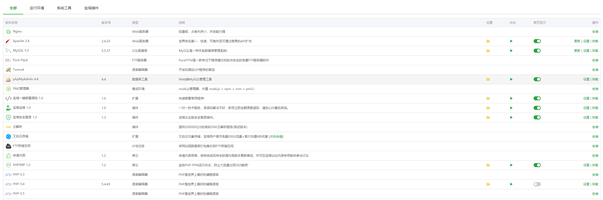Screen dimensions: 603x200
Task: Click Tomcat name text
Action: [19, 70]
